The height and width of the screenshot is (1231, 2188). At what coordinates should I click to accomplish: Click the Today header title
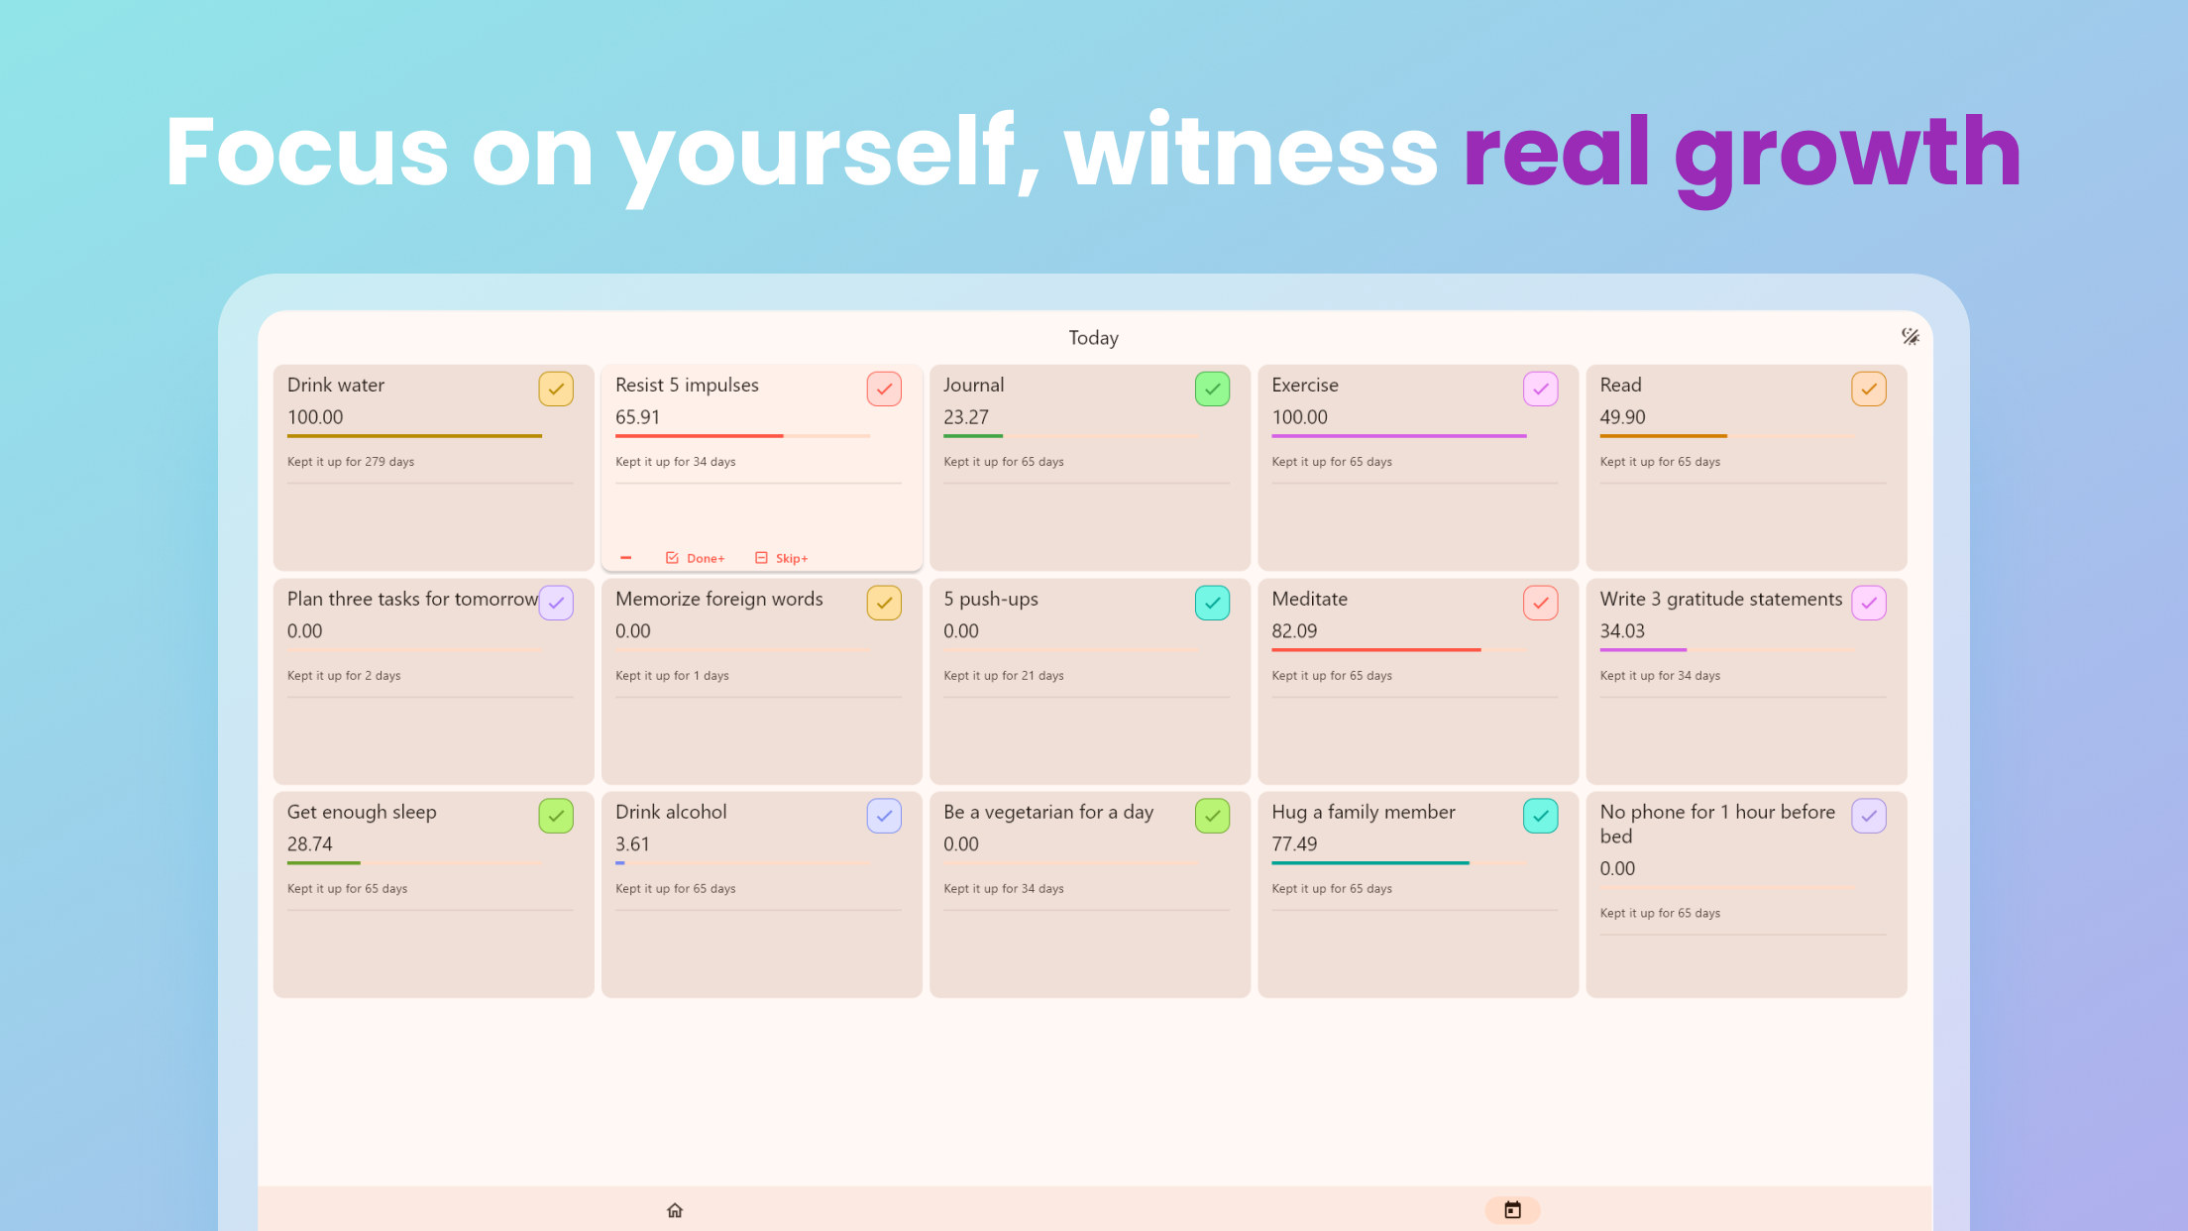point(1093,338)
